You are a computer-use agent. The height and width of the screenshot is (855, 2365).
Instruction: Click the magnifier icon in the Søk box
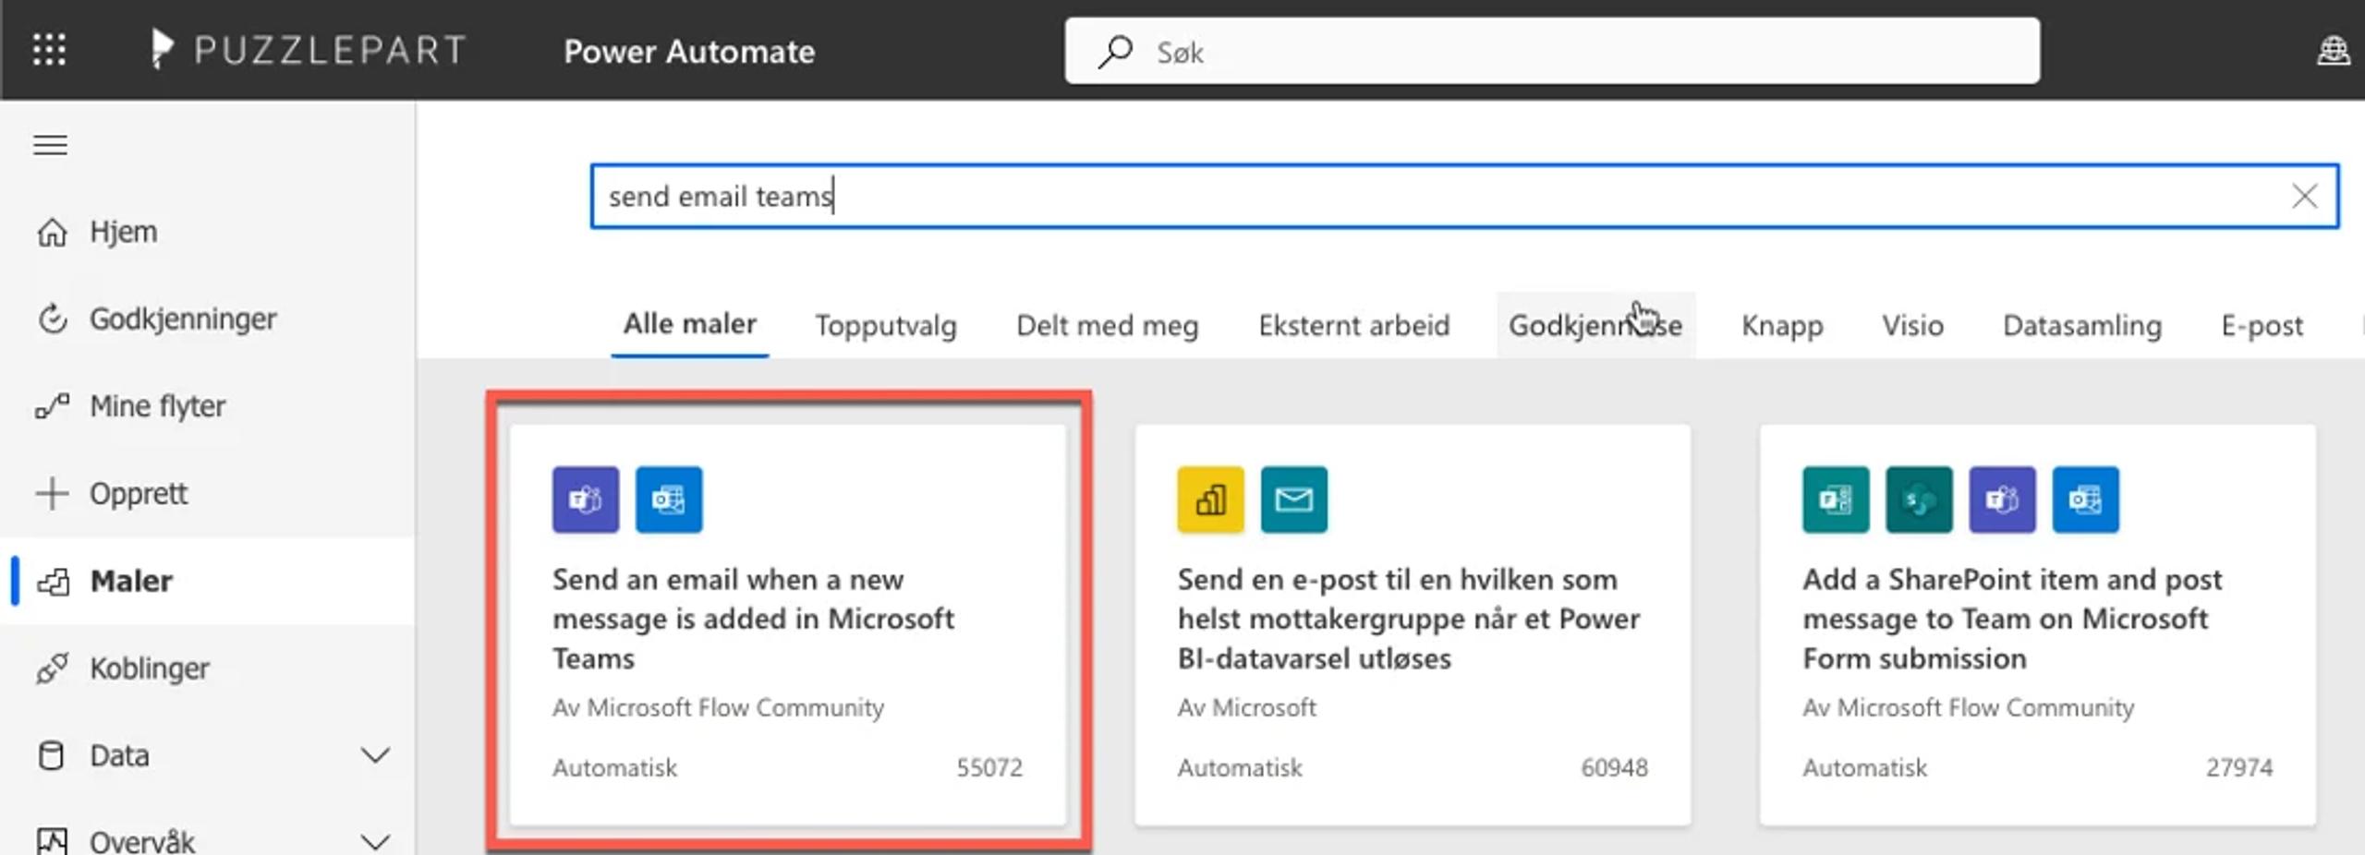1115,52
